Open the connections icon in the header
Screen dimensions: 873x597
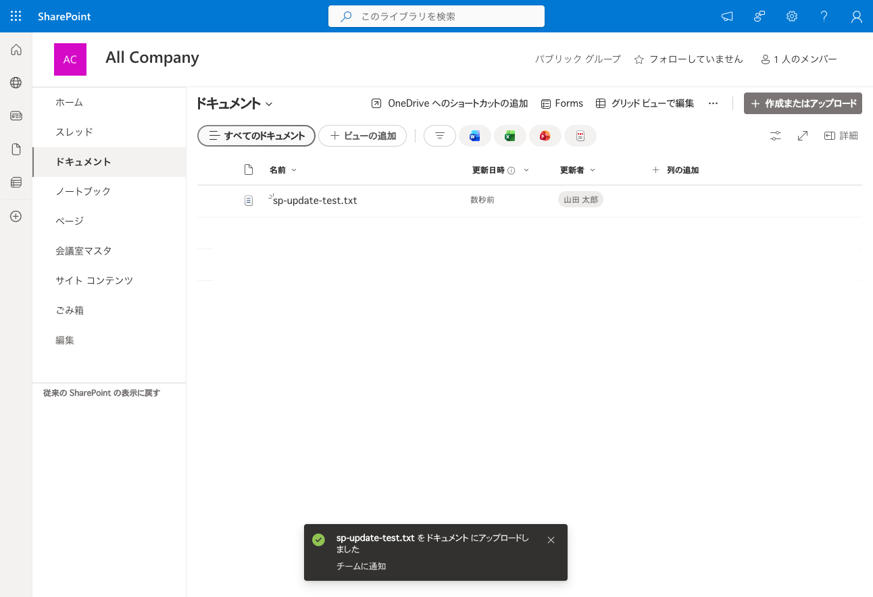pos(759,16)
